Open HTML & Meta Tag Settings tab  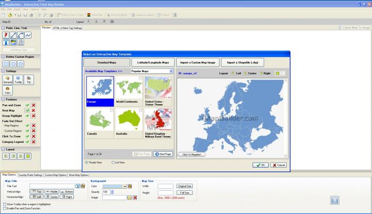pos(67,28)
